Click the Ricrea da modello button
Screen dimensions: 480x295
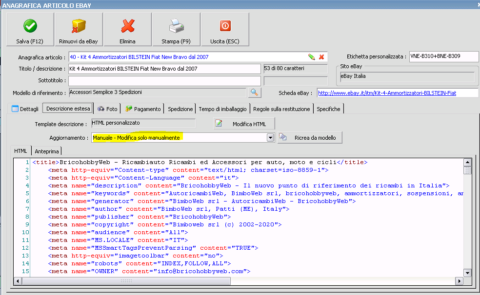[x=310, y=138]
